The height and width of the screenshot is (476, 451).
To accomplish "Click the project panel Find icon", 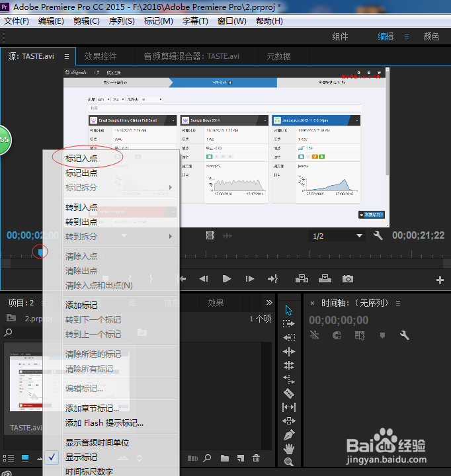I will click(x=207, y=457).
